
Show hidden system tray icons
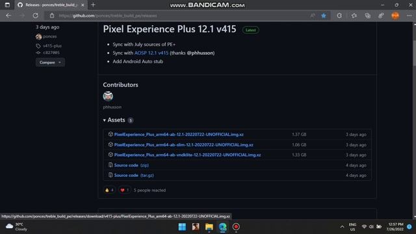tap(342, 227)
